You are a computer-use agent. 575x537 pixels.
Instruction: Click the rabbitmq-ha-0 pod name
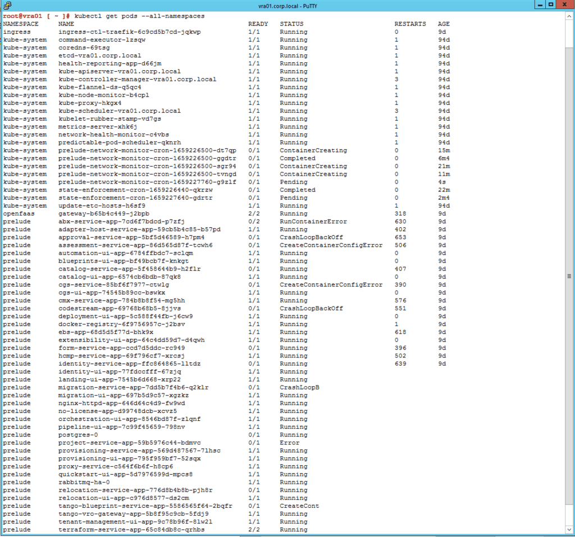pyautogui.click(x=84, y=482)
